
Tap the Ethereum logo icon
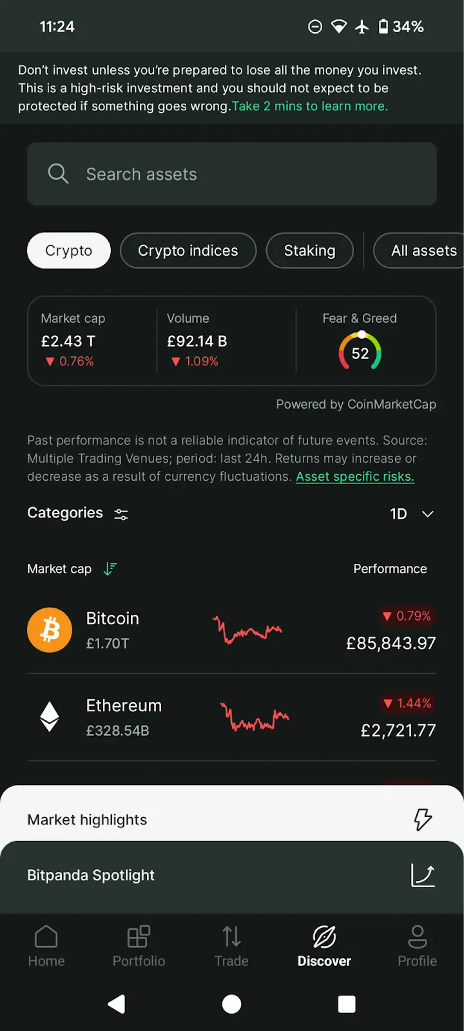tap(50, 717)
